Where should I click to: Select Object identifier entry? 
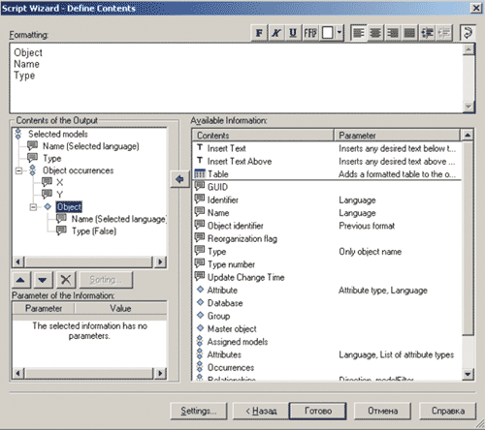click(235, 226)
